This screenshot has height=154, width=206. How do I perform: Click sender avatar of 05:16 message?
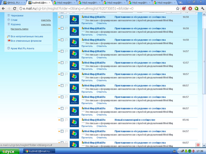[74, 123]
